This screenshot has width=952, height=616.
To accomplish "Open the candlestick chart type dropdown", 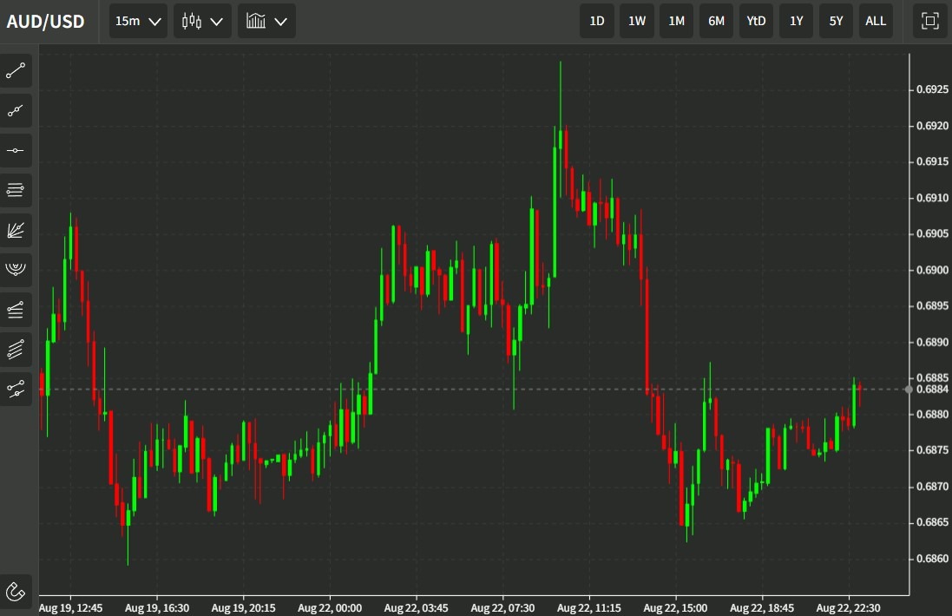I will point(202,21).
